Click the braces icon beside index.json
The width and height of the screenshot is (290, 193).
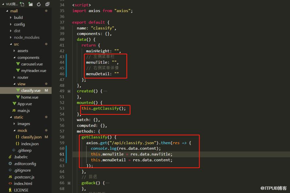pyautogui.click(x=18, y=143)
